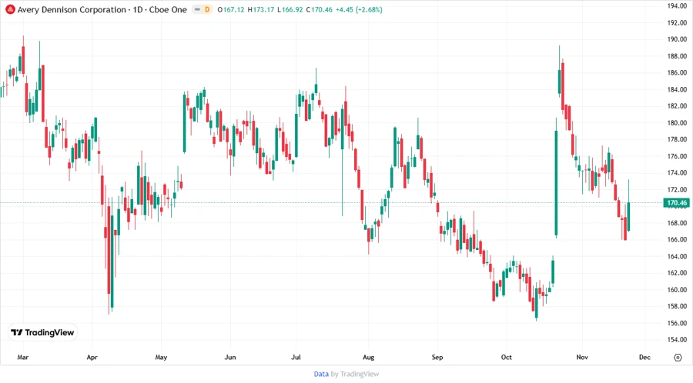Screen dimensions: 693x383
Task: Click the 158.00 price axis label
Action: [x=677, y=306]
